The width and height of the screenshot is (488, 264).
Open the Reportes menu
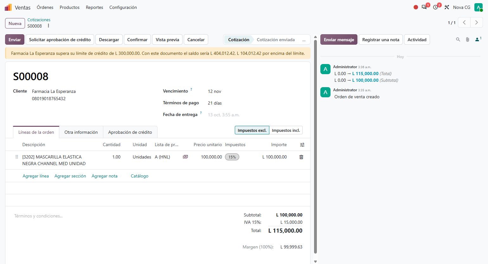pos(94,7)
